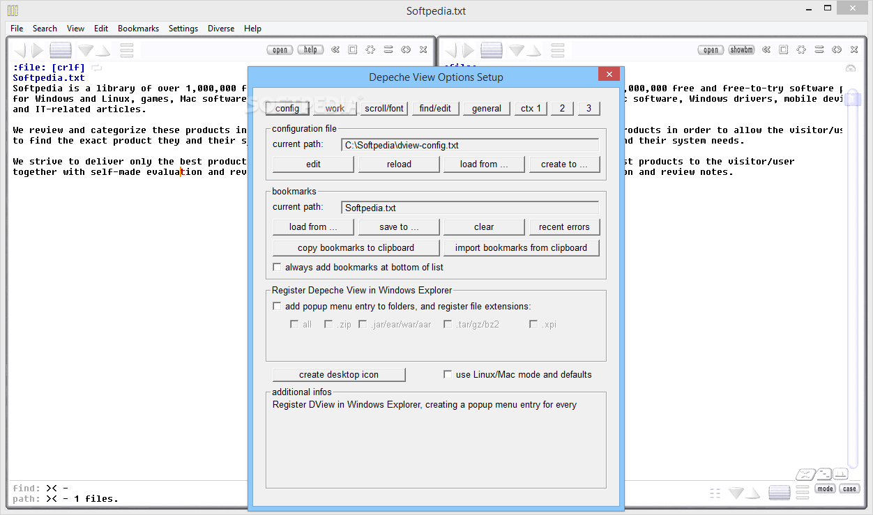Click import bookmarks from clipboard

point(522,248)
